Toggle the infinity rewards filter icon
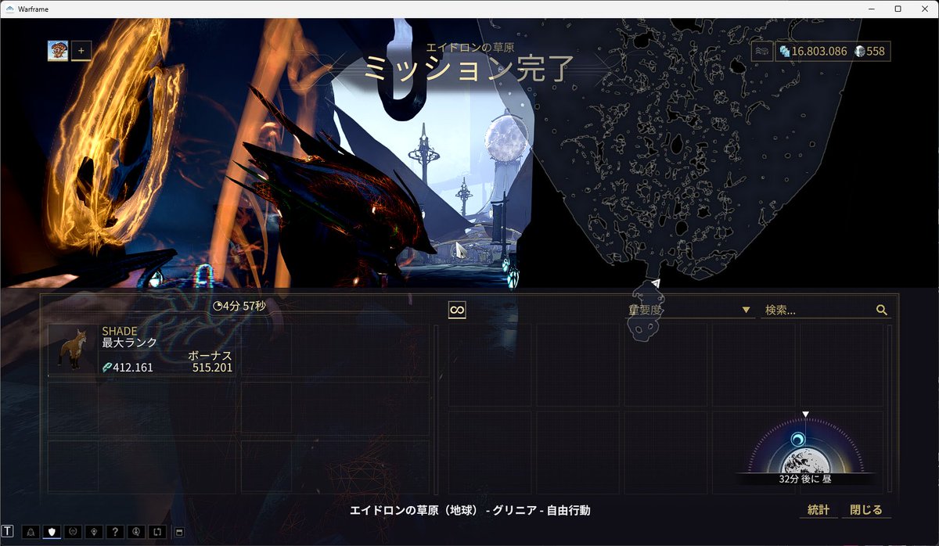Screen dimensions: 939x546 [x=457, y=311]
